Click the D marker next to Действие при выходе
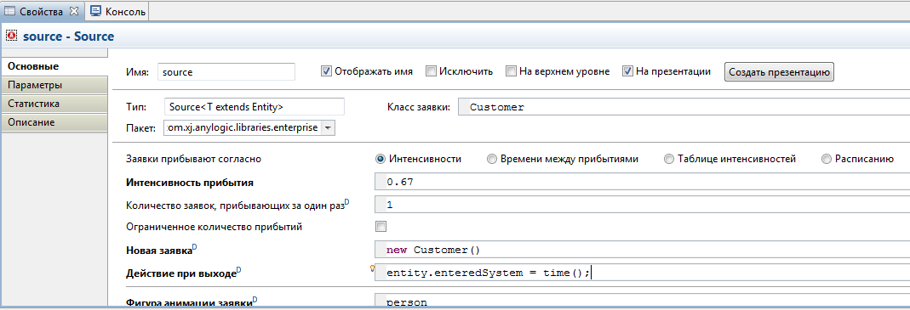Image resolution: width=910 pixels, height=310 pixels. [238, 269]
